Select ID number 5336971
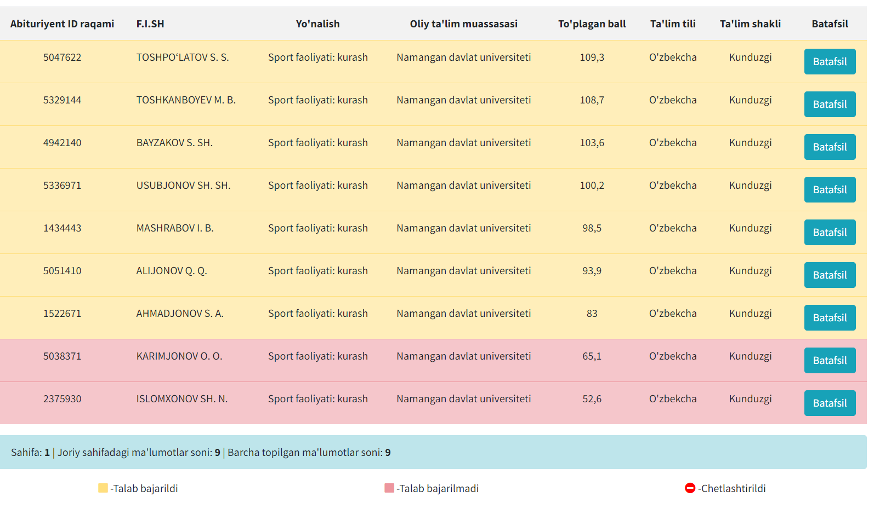Image resolution: width=874 pixels, height=509 pixels. point(63,186)
